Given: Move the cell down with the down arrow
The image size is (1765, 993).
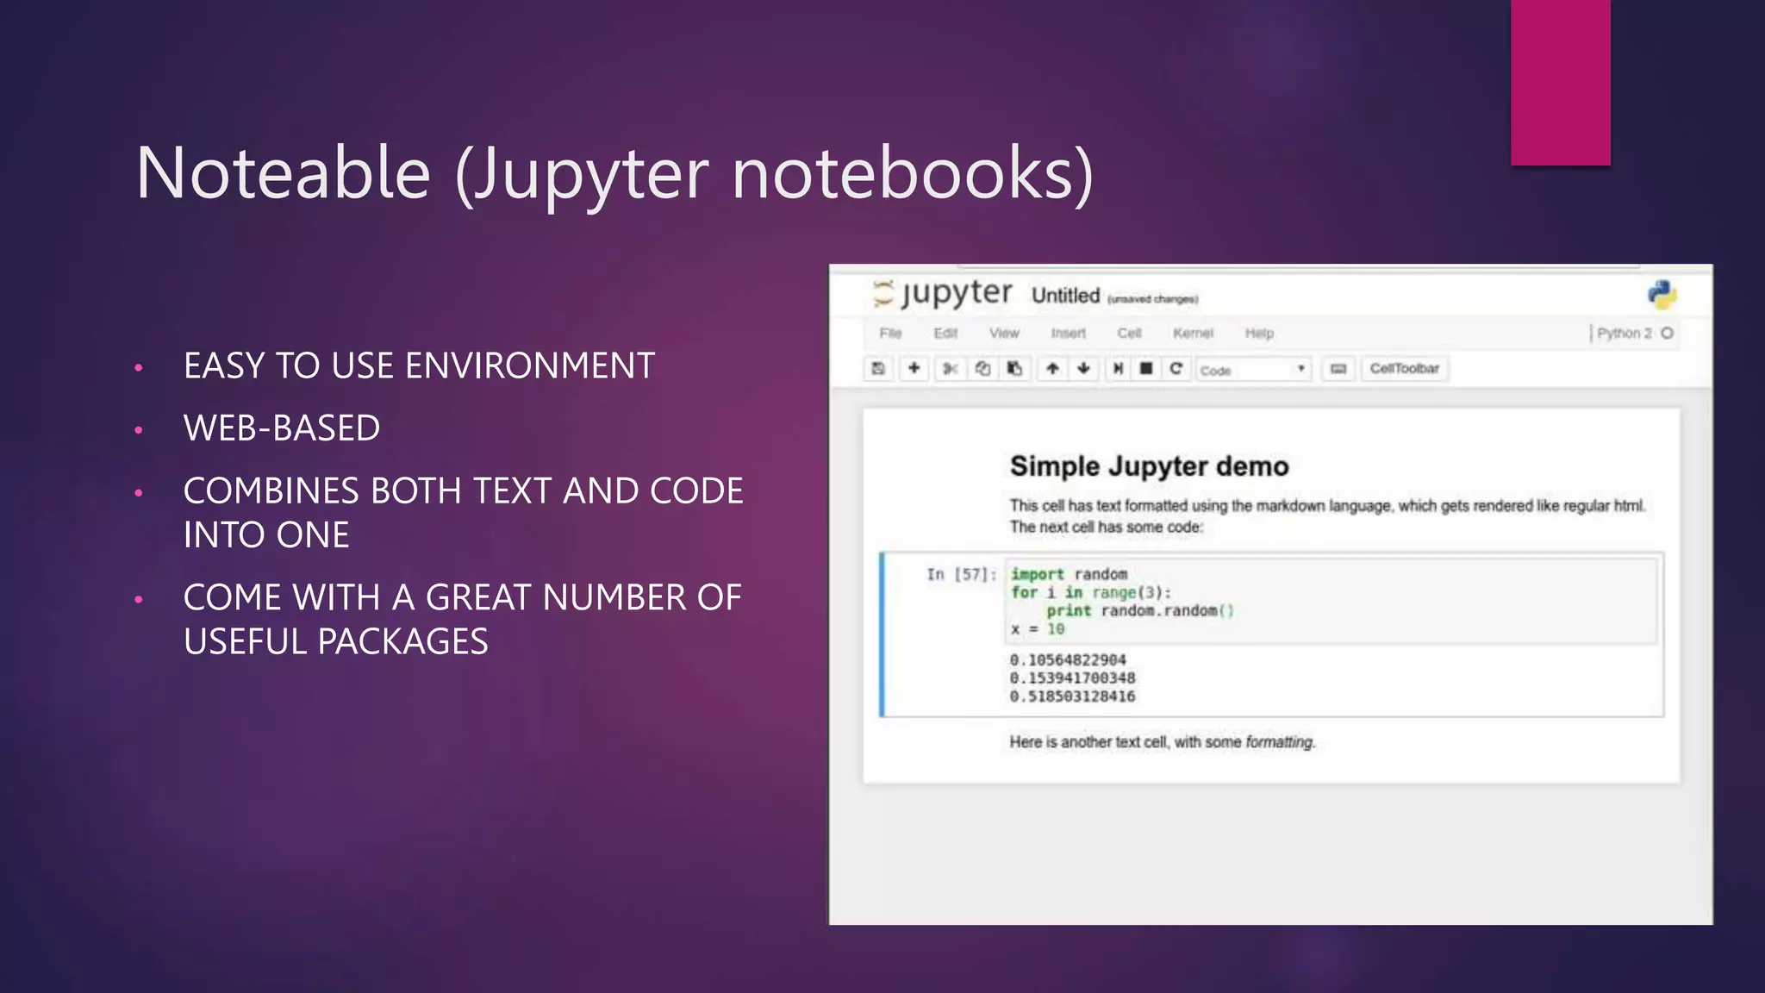Looking at the screenshot, I should 1084,369.
